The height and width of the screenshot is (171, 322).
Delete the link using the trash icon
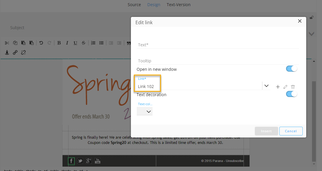[293, 87]
